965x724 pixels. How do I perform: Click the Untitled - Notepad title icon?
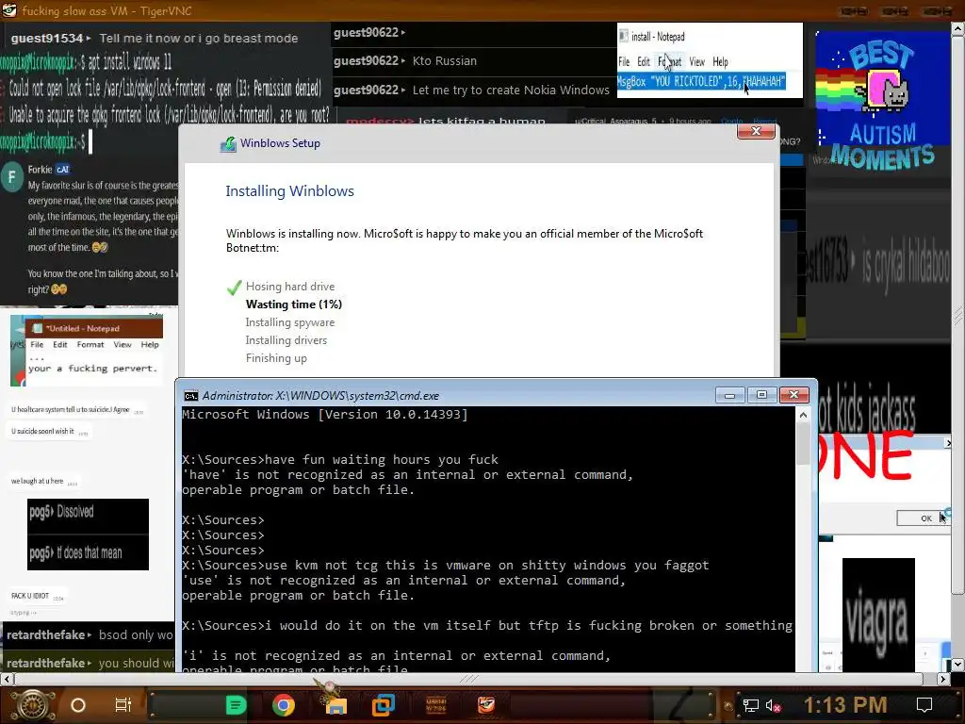[37, 328]
